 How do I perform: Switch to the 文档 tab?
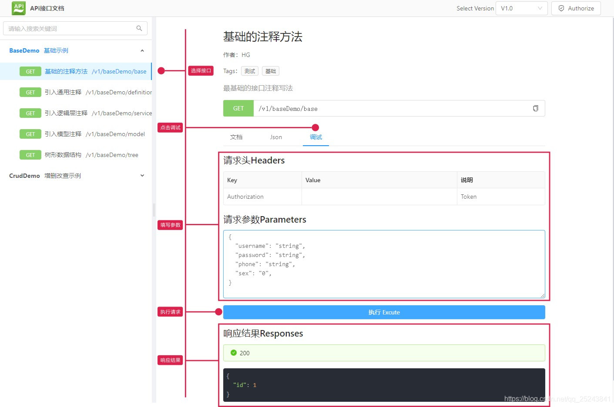coord(236,137)
